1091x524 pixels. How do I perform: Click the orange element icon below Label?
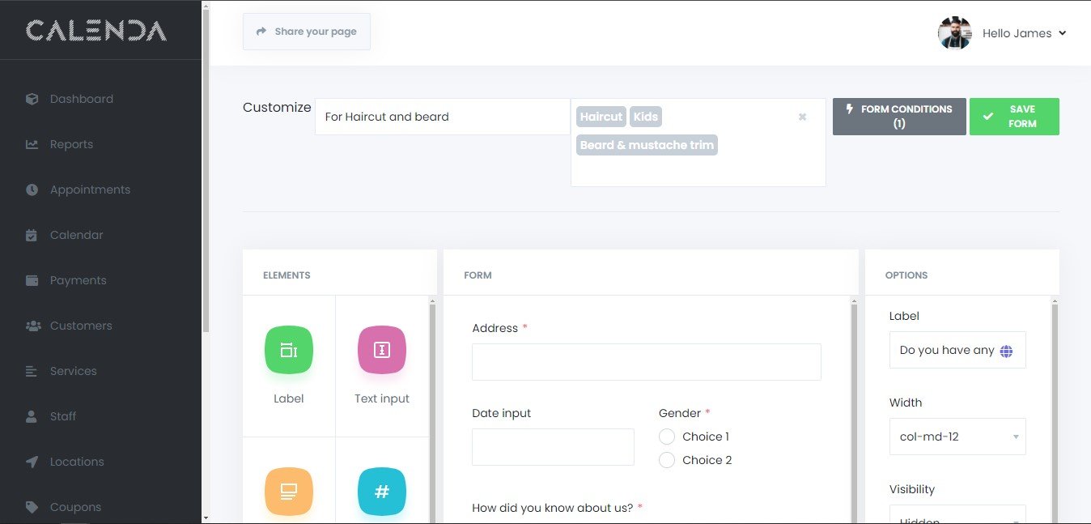coord(288,492)
